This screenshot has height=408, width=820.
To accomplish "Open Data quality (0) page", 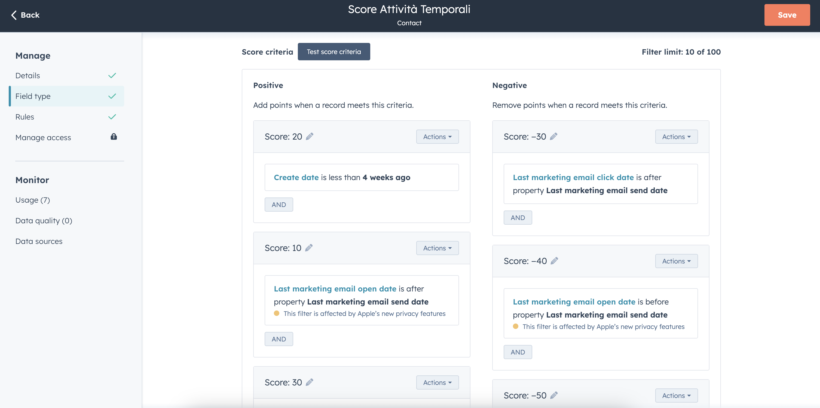I will (44, 221).
